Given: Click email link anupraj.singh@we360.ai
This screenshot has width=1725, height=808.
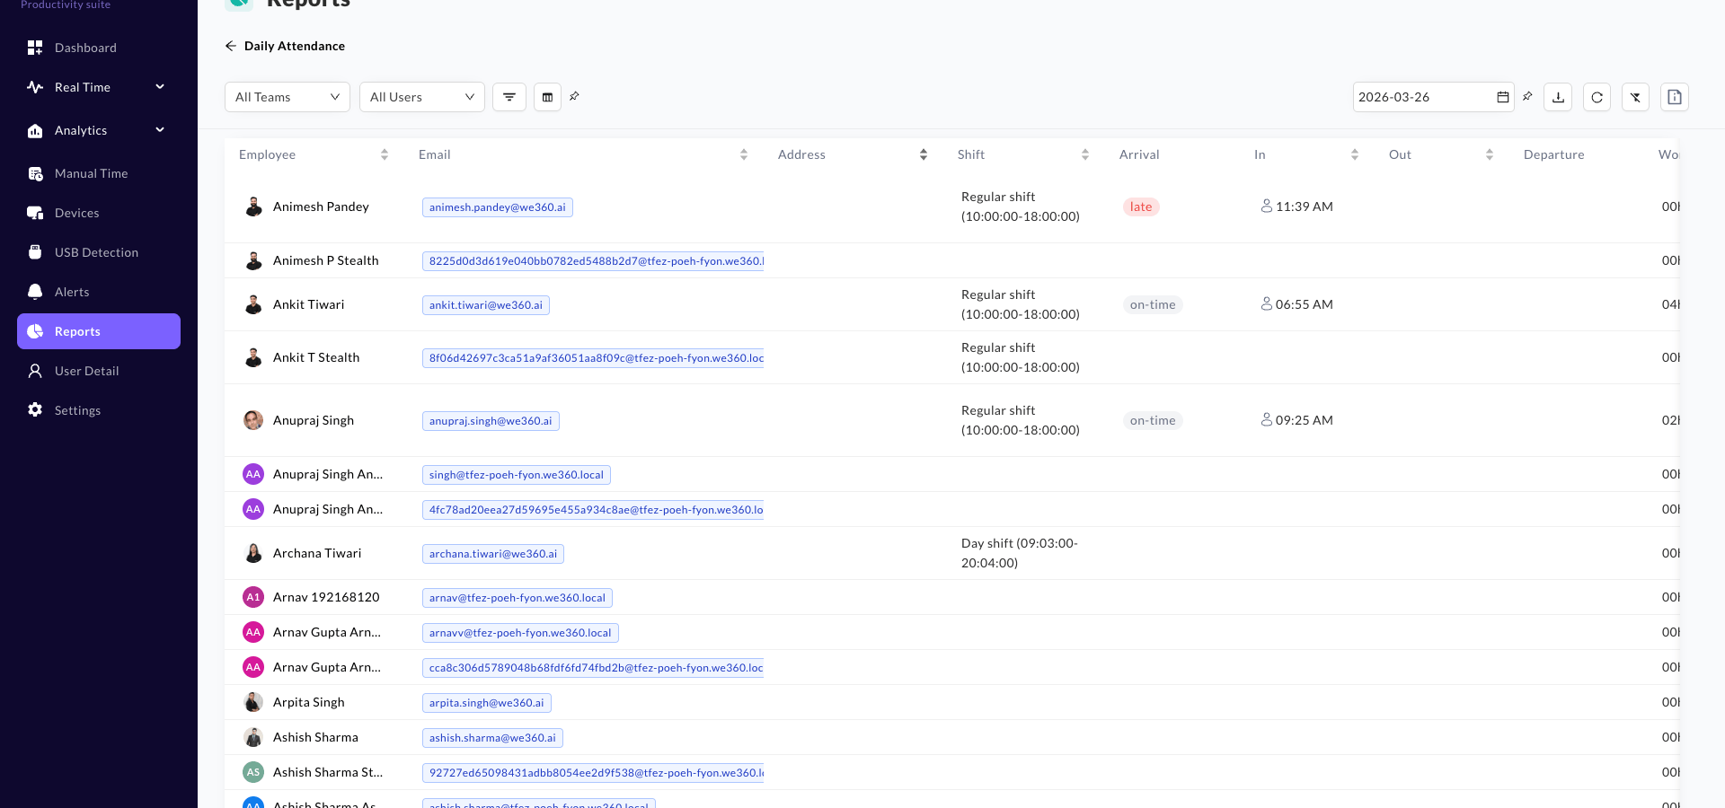Looking at the screenshot, I should coord(491,421).
